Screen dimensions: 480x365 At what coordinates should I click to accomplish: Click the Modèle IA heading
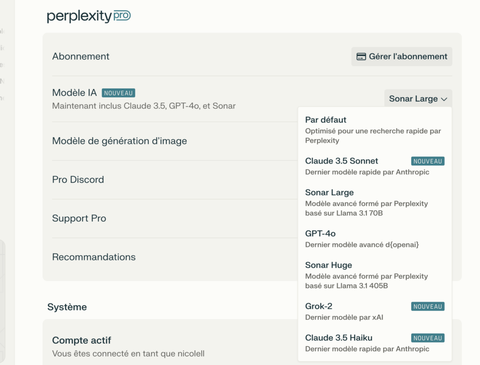click(75, 93)
